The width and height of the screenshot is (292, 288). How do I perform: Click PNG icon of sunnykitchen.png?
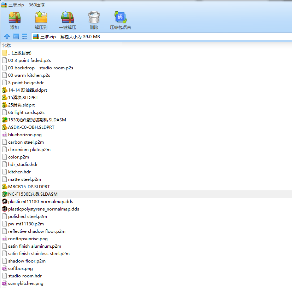[4, 283]
